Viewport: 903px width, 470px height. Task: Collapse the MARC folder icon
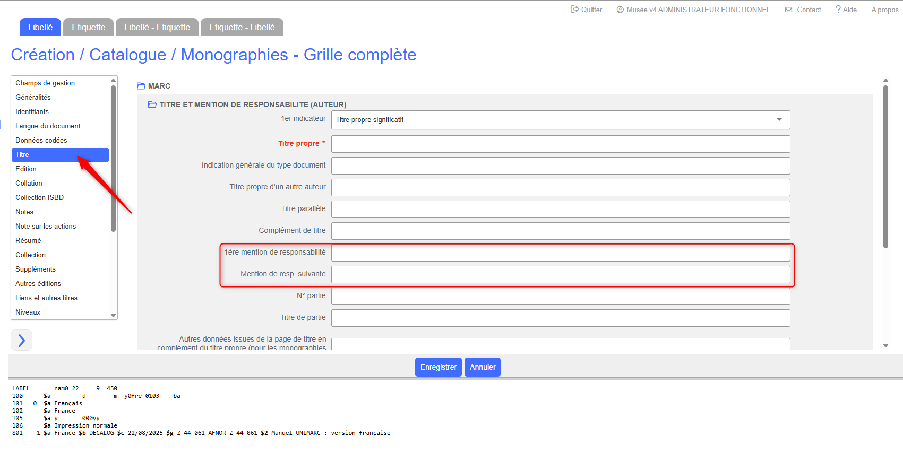point(141,86)
